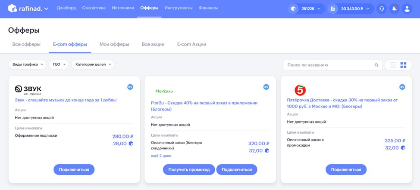Open Статистика in the top menu
Image resolution: width=420 pixels, height=190 pixels.
(94, 8)
